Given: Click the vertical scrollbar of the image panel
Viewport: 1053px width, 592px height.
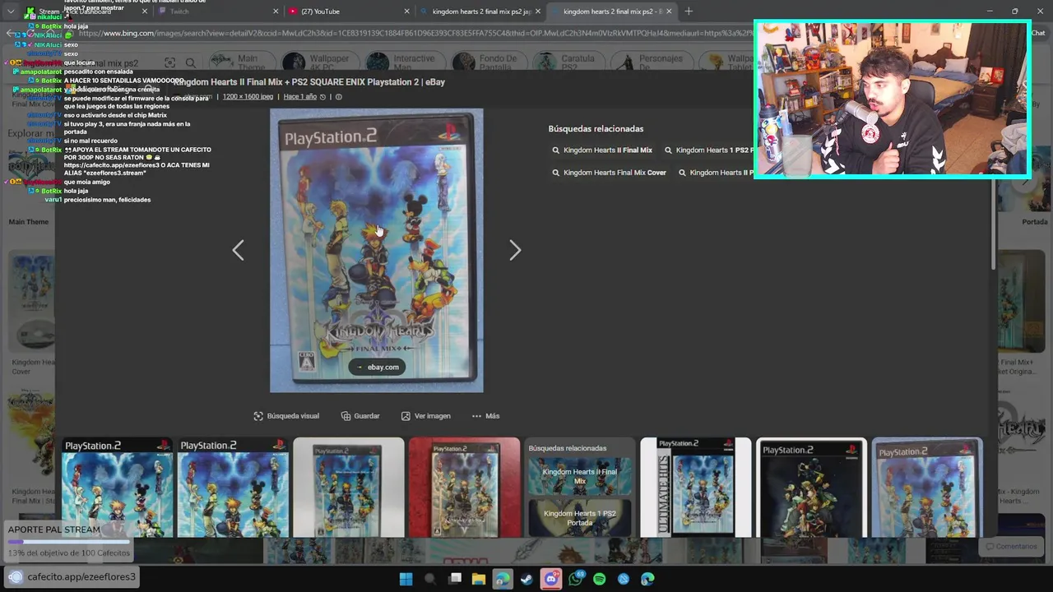Looking at the screenshot, I should click(994, 197).
